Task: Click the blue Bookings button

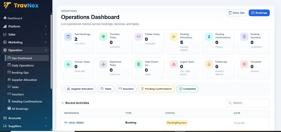Action: coord(259,13)
